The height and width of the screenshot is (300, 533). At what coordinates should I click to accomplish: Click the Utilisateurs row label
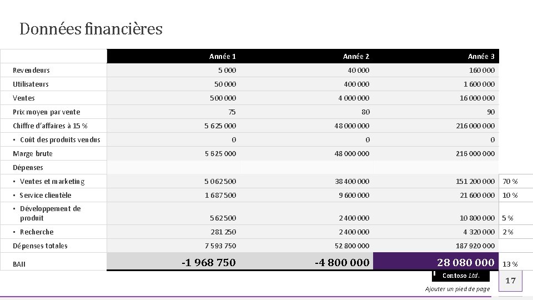click(x=31, y=84)
